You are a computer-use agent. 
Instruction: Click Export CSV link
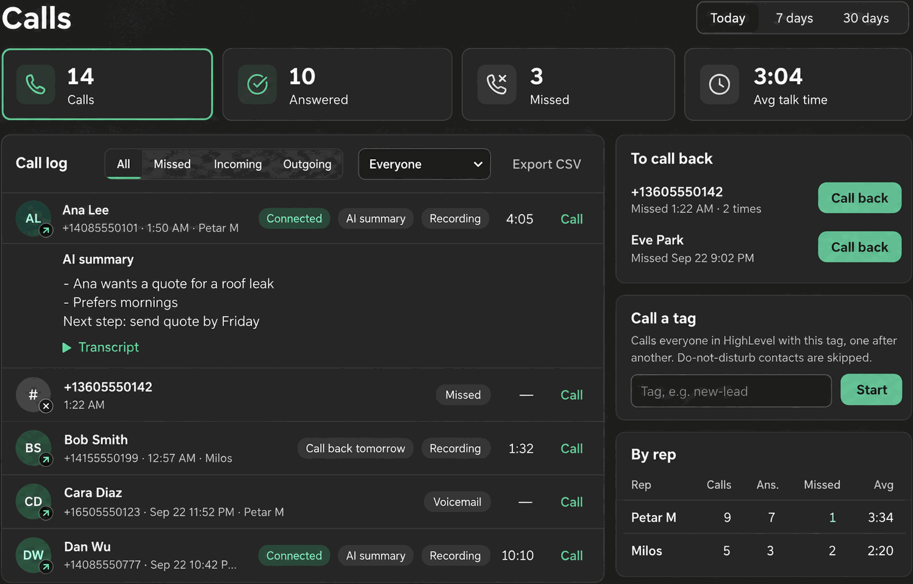[546, 164]
